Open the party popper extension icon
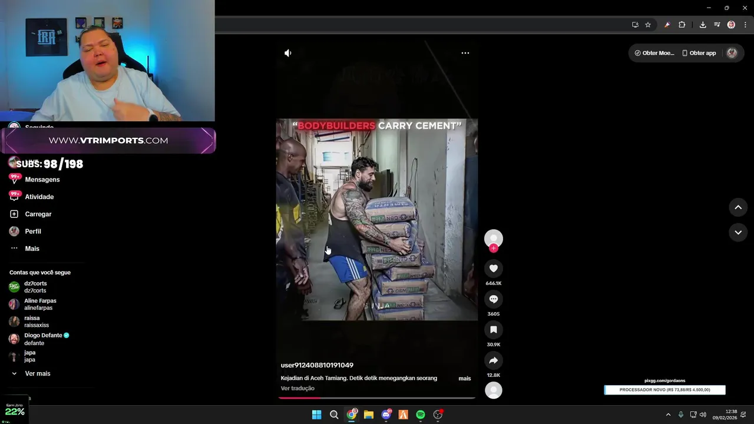754x424 pixels. (x=667, y=25)
